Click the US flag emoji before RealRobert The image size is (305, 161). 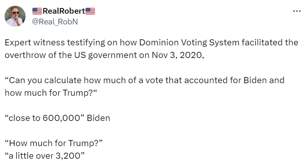[x=37, y=12]
